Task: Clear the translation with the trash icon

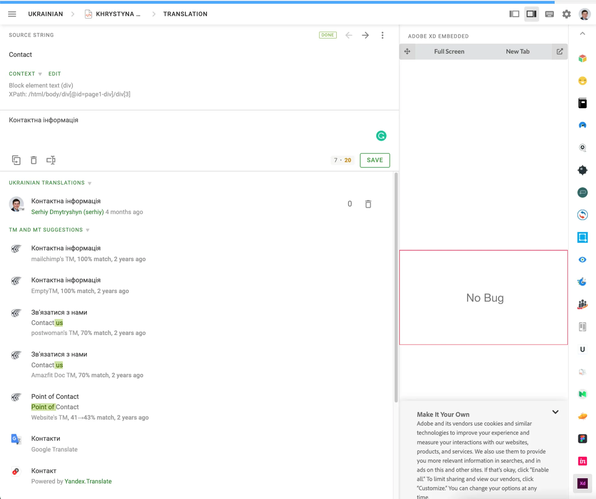Action: tap(34, 160)
